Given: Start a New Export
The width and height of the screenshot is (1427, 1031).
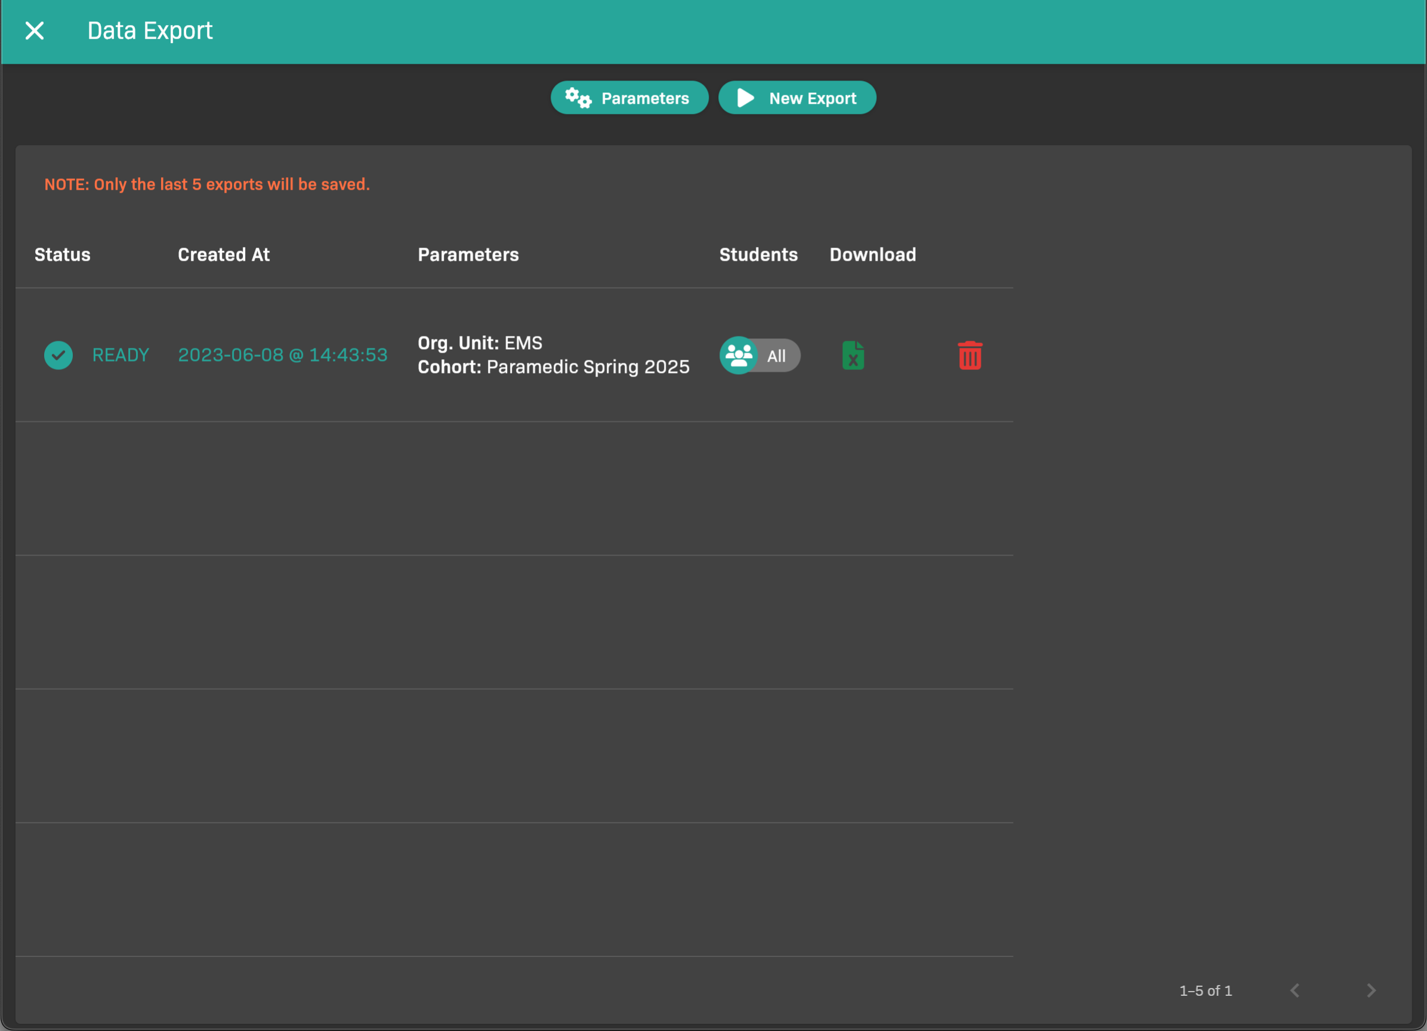Looking at the screenshot, I should [x=812, y=98].
